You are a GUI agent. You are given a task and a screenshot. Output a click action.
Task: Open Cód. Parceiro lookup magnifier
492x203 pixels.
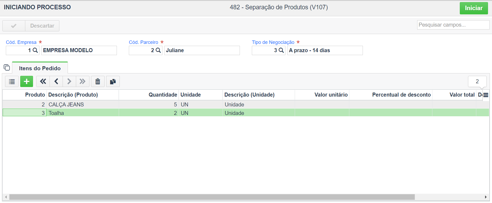(x=158, y=50)
